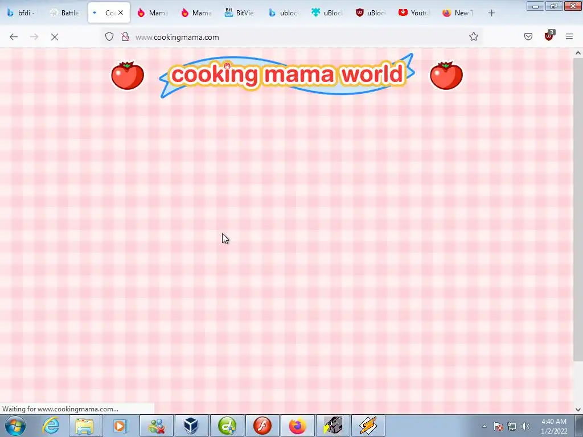The height and width of the screenshot is (437, 583).
Task: Switch to the Battle tab
Action: [x=66, y=13]
